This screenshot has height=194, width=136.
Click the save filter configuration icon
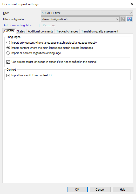tap(123, 19)
